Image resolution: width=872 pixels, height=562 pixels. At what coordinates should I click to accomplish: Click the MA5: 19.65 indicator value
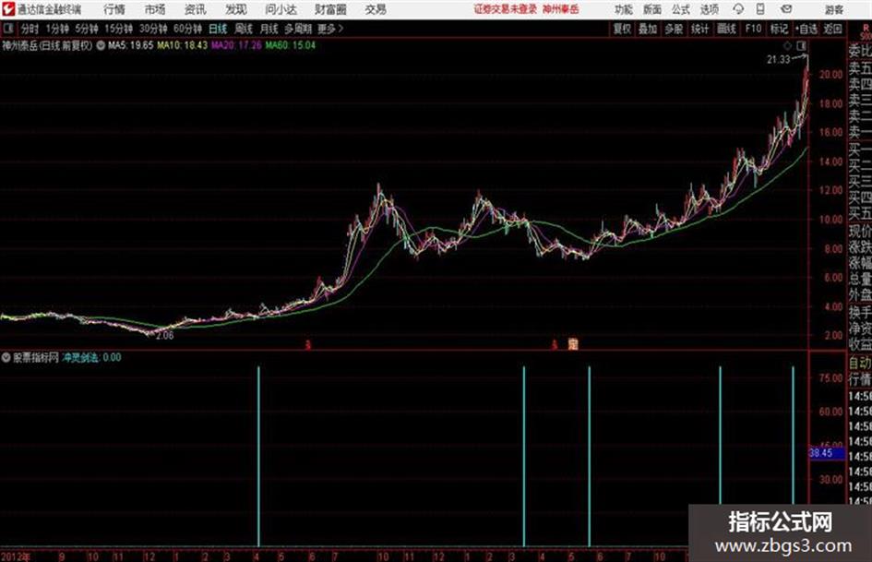131,45
